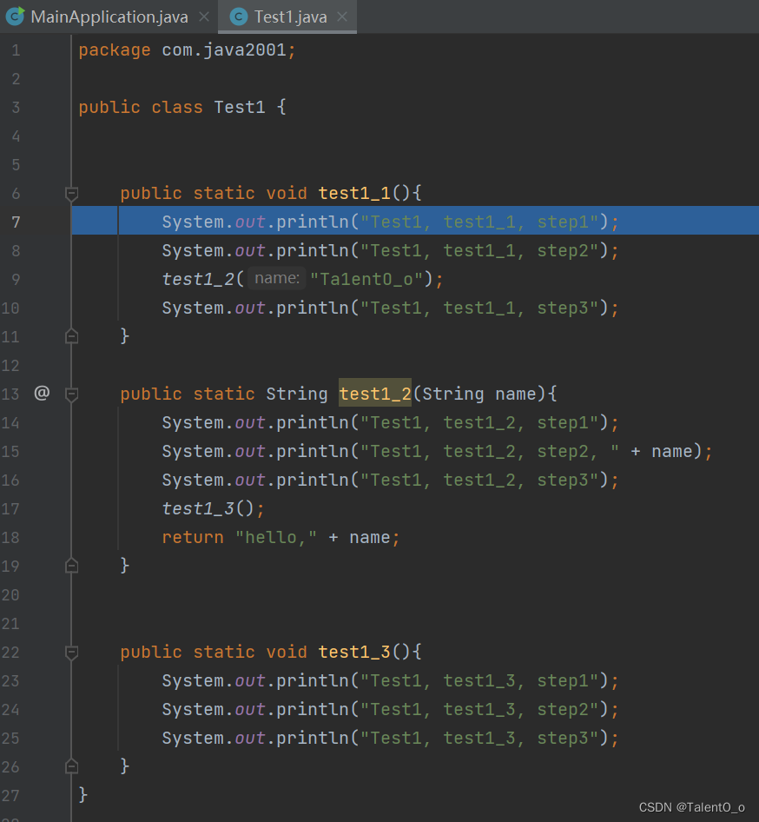
Task: Click the "Ta1entO_o" string argument
Action: click(366, 280)
